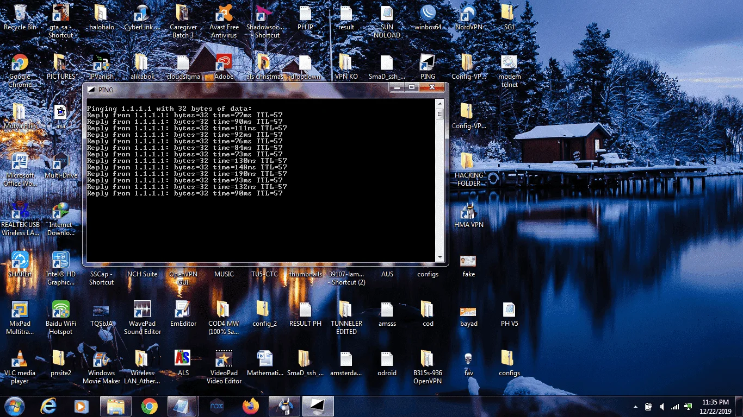
Task: Minimize the PING console window
Action: coord(397,87)
